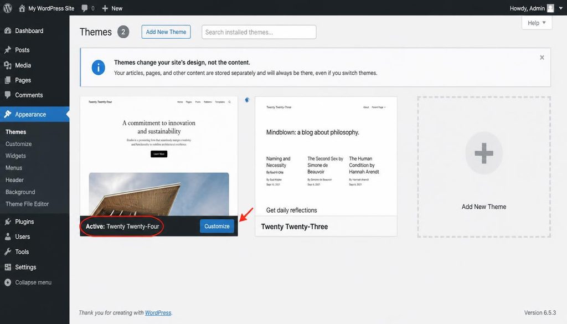Viewport: 567px width, 324px height.
Task: Open the Menus submenu item
Action: coord(14,168)
